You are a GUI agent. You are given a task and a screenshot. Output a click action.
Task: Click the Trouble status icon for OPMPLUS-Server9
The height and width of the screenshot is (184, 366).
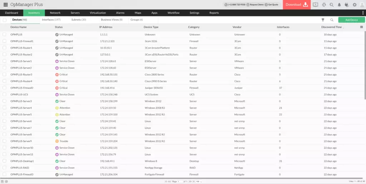point(57,141)
